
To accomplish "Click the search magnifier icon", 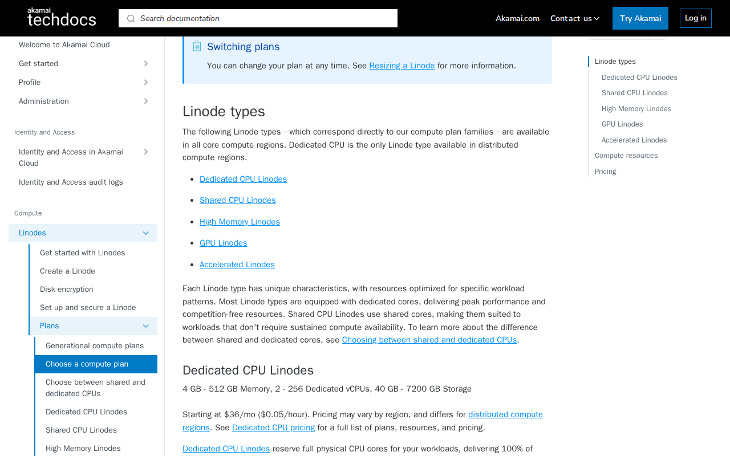I will pyautogui.click(x=131, y=18).
